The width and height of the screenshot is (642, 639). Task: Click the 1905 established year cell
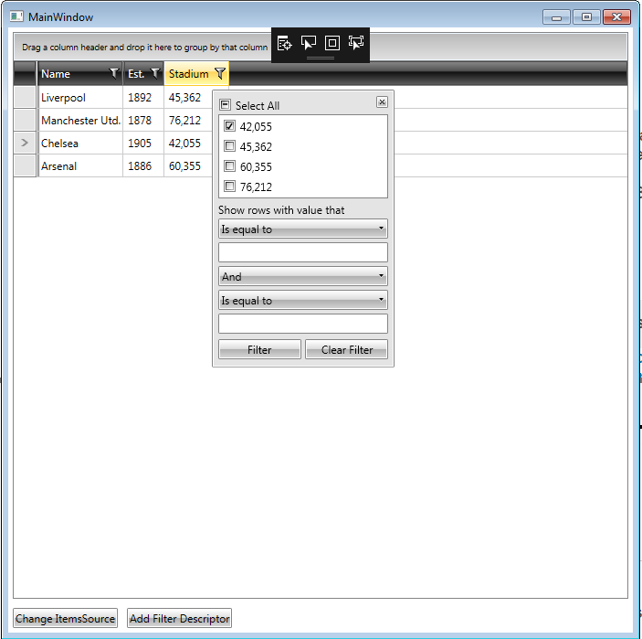pos(143,143)
